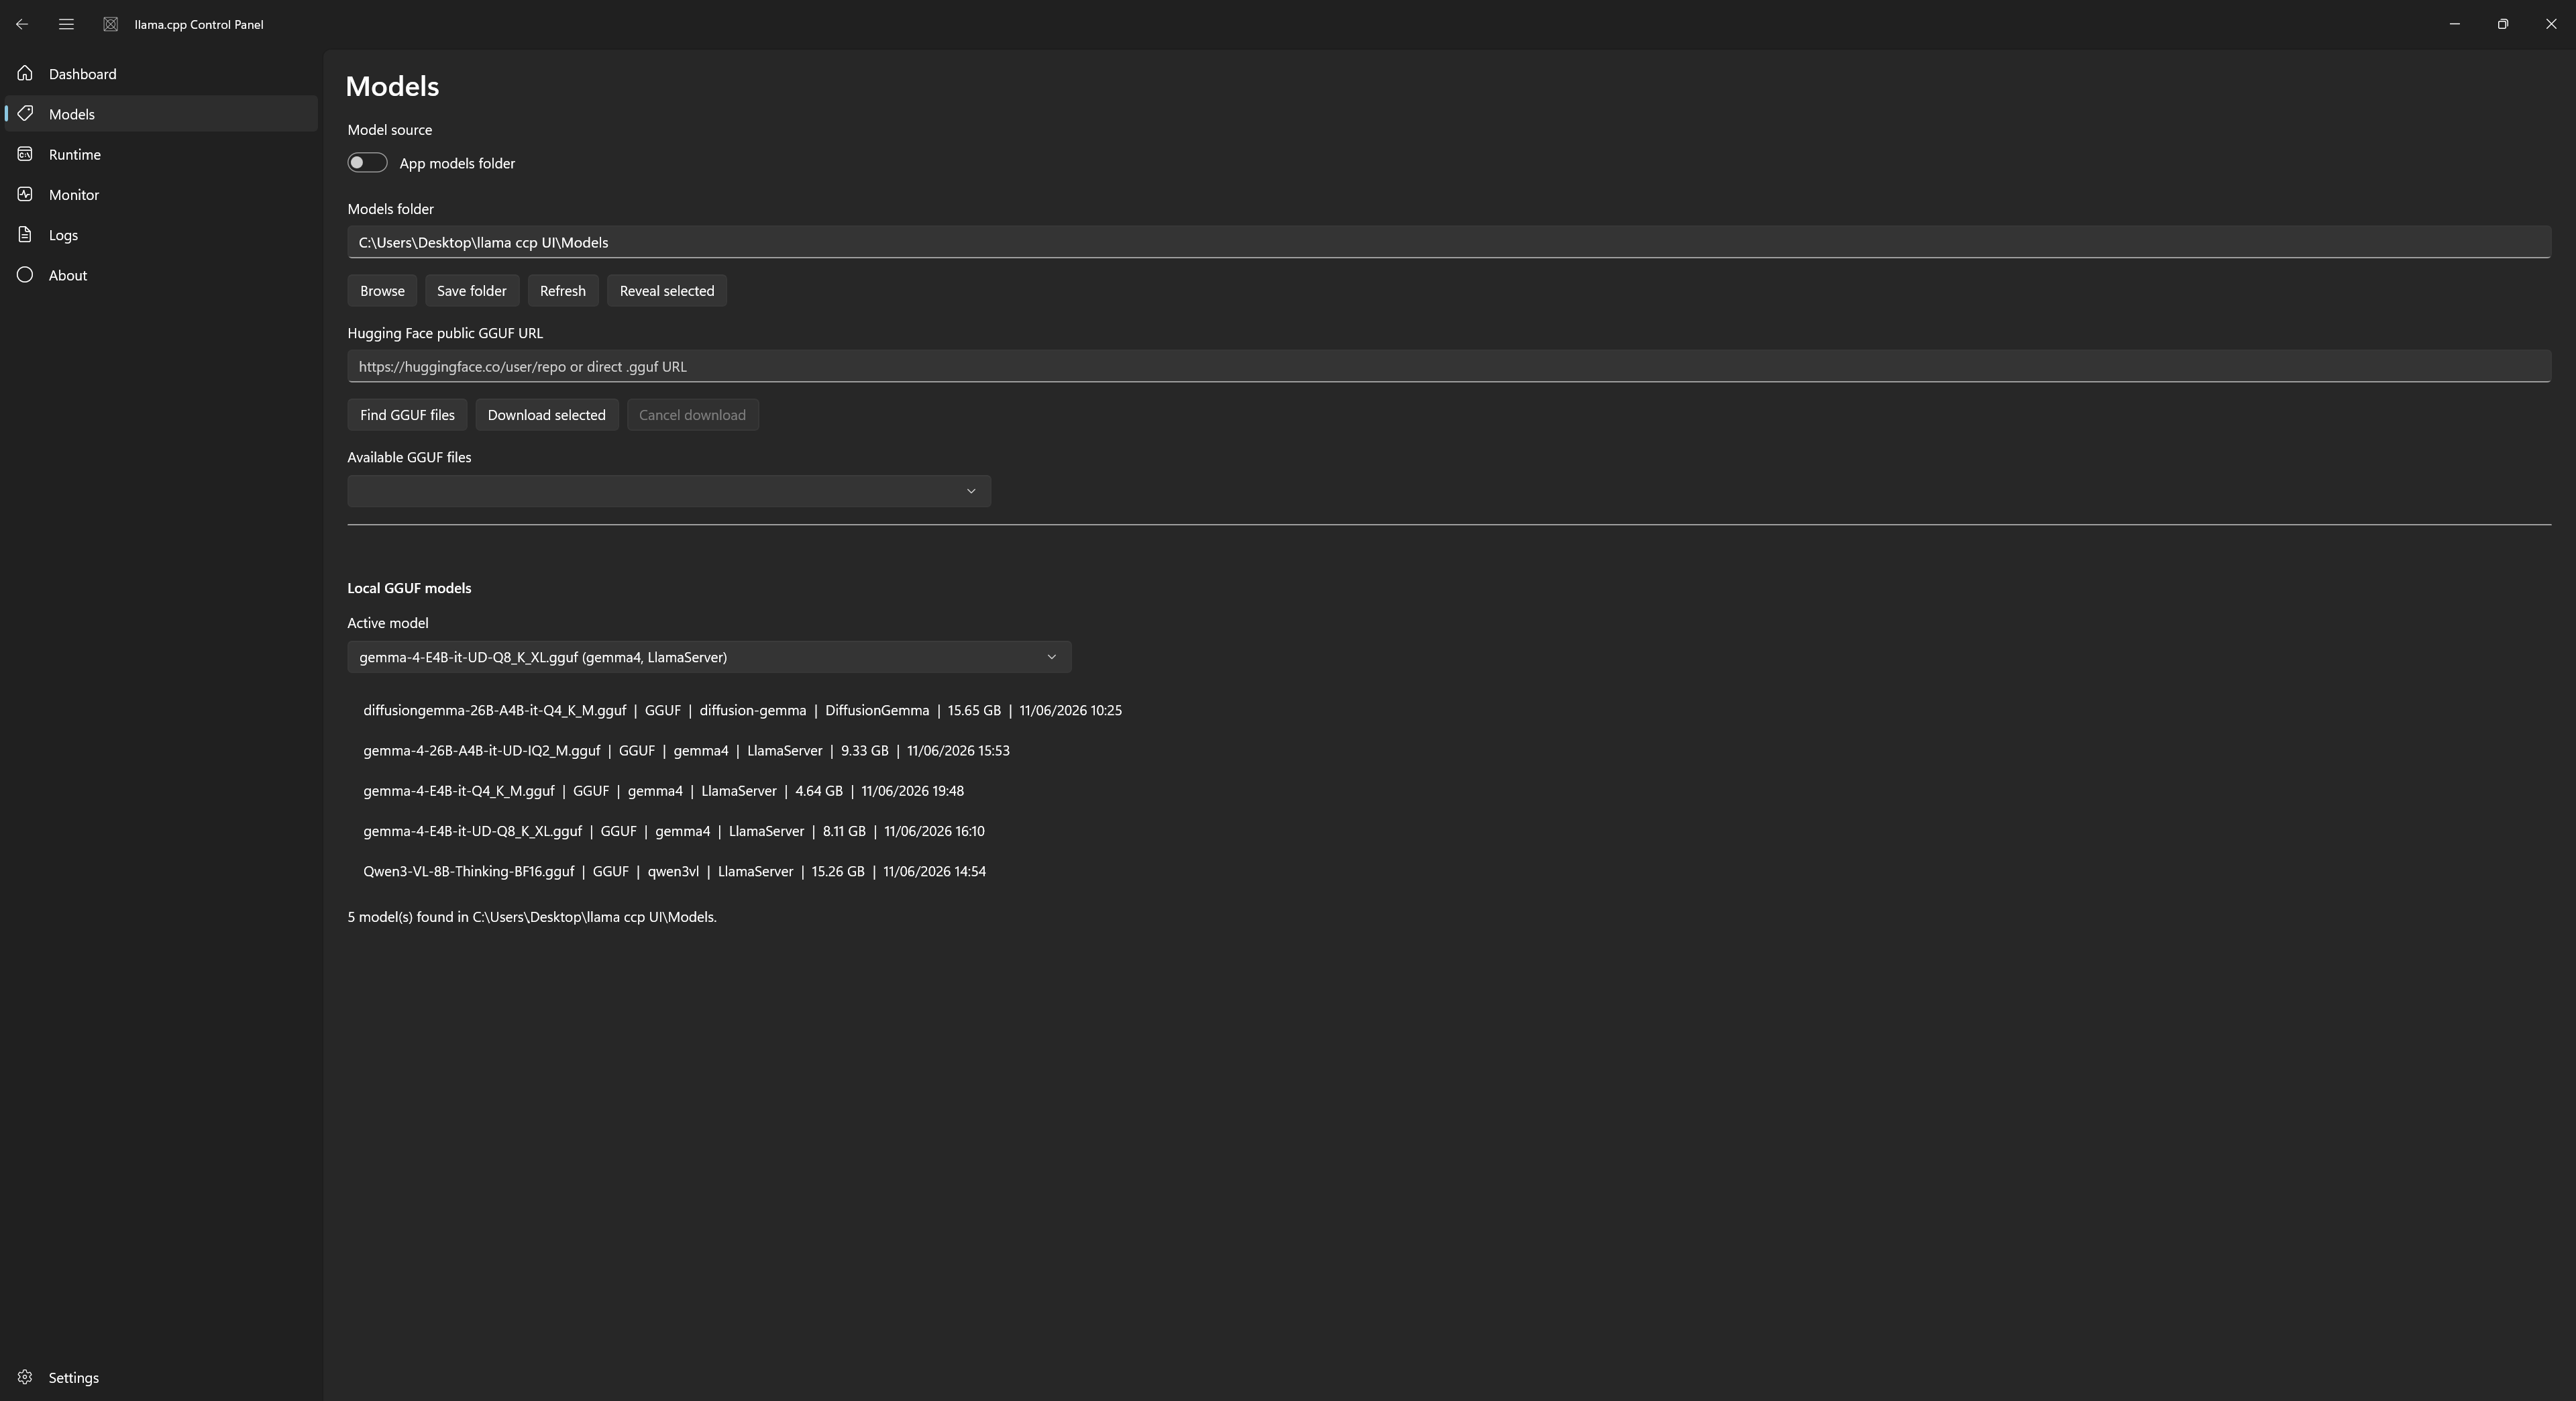This screenshot has width=2576, height=1401.
Task: Open the Active model combo box
Action: click(709, 657)
